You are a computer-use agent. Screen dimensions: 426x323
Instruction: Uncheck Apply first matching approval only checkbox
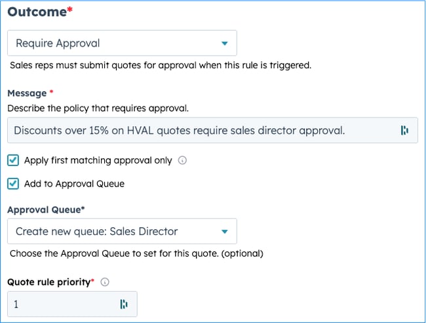click(13, 160)
